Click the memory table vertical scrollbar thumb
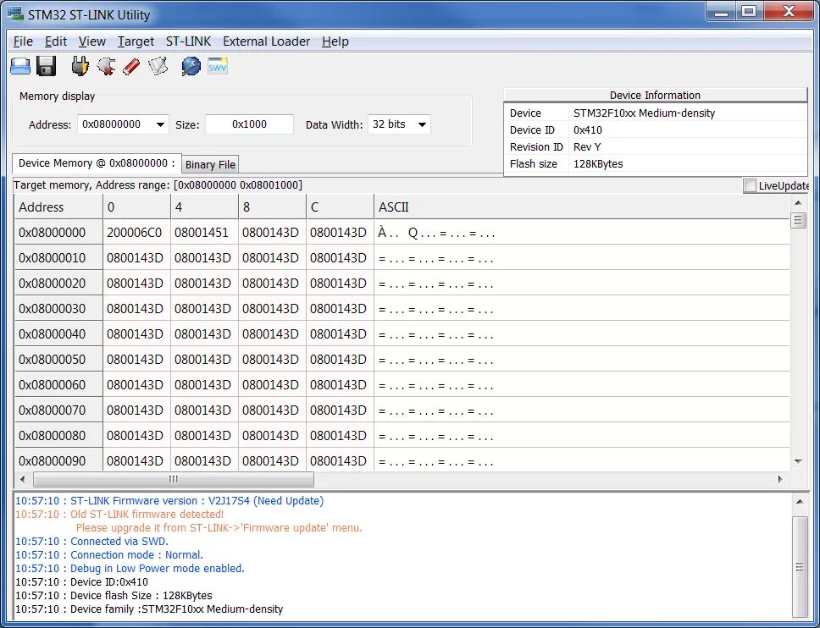This screenshot has width=820, height=628. pyautogui.click(x=797, y=221)
